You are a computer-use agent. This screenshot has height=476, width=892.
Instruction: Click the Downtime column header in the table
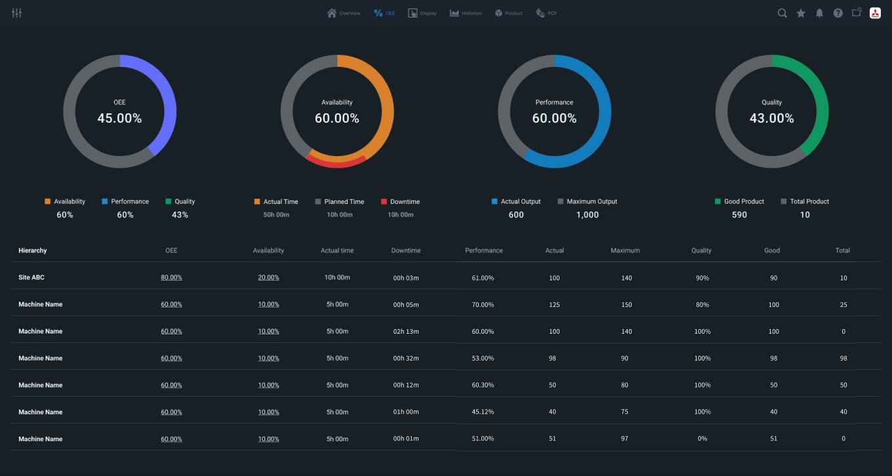click(x=406, y=250)
